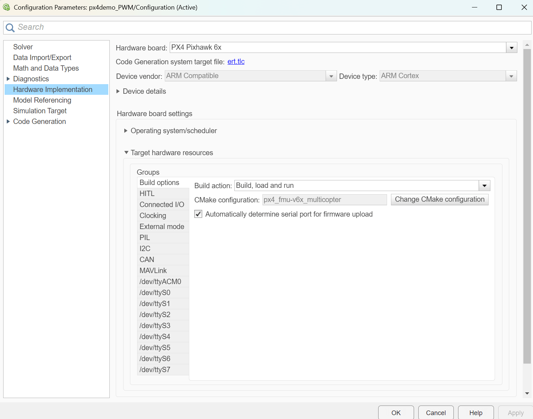Click the search magnifier icon

pyautogui.click(x=10, y=27)
